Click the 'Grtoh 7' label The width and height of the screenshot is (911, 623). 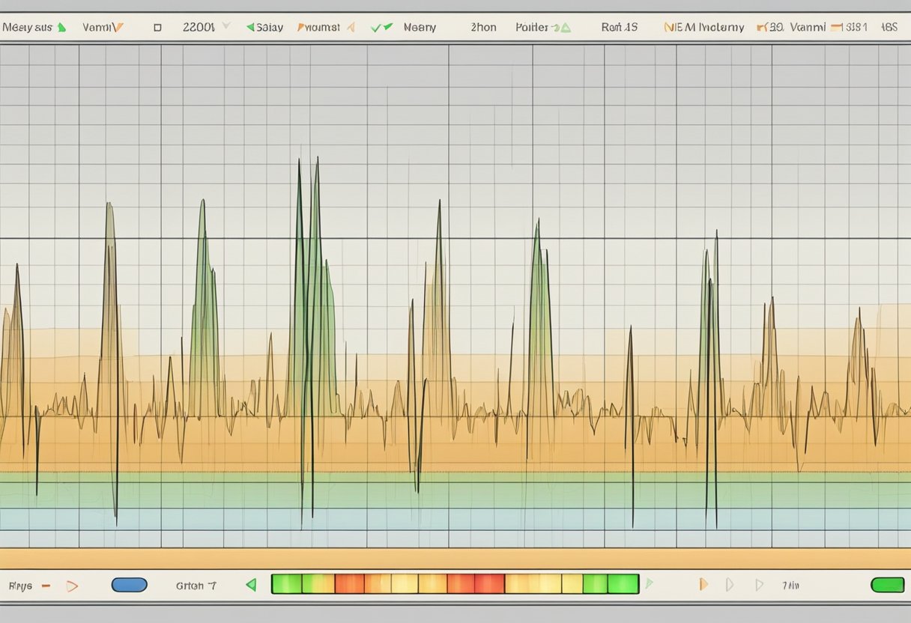coord(196,586)
